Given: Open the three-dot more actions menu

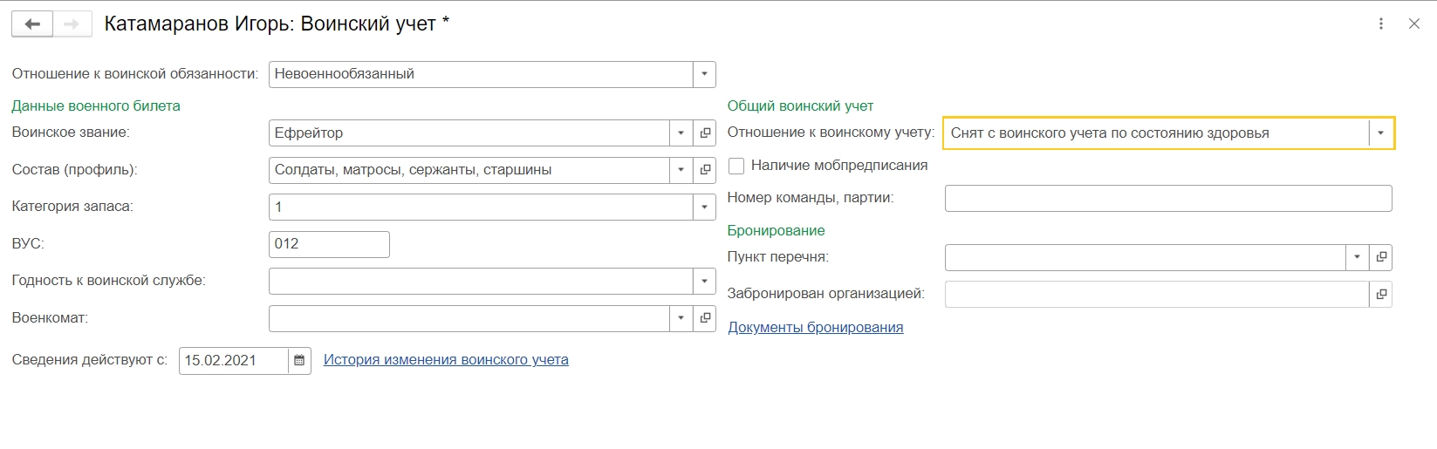Looking at the screenshot, I should pyautogui.click(x=1381, y=24).
